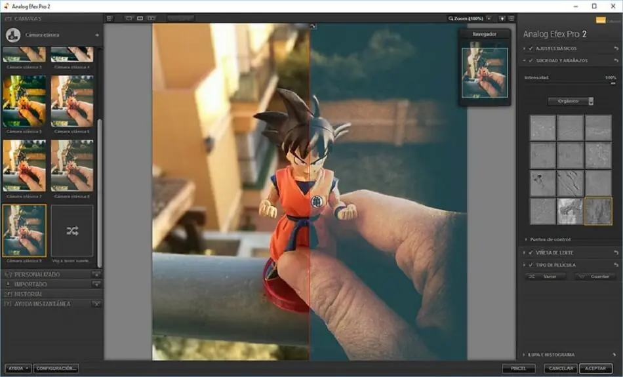Toggle the Tipo de Película checkbox
623x377 pixels.
pyautogui.click(x=531, y=265)
